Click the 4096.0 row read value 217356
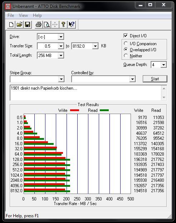 157,185
